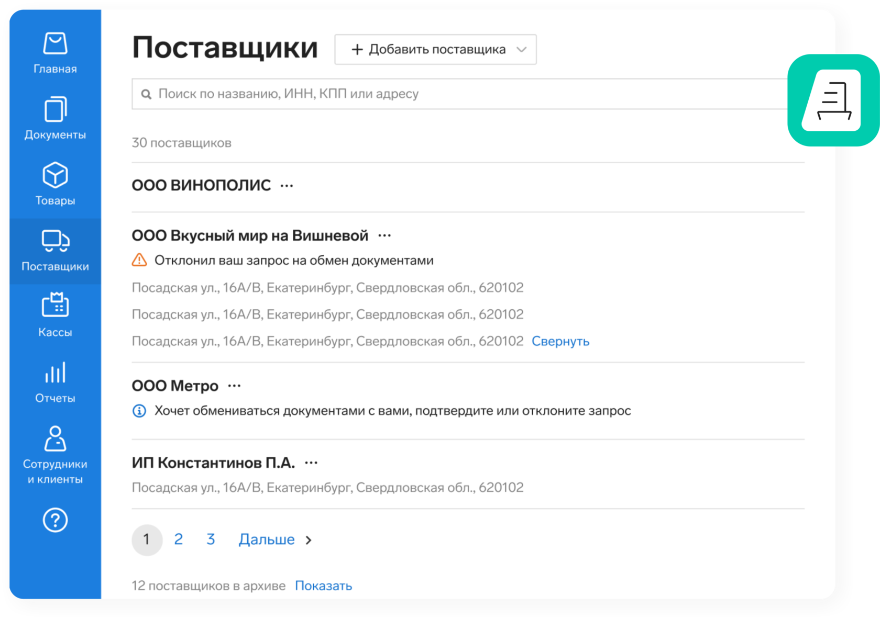Click the address under ИП Константинов П.А.

pyautogui.click(x=327, y=488)
